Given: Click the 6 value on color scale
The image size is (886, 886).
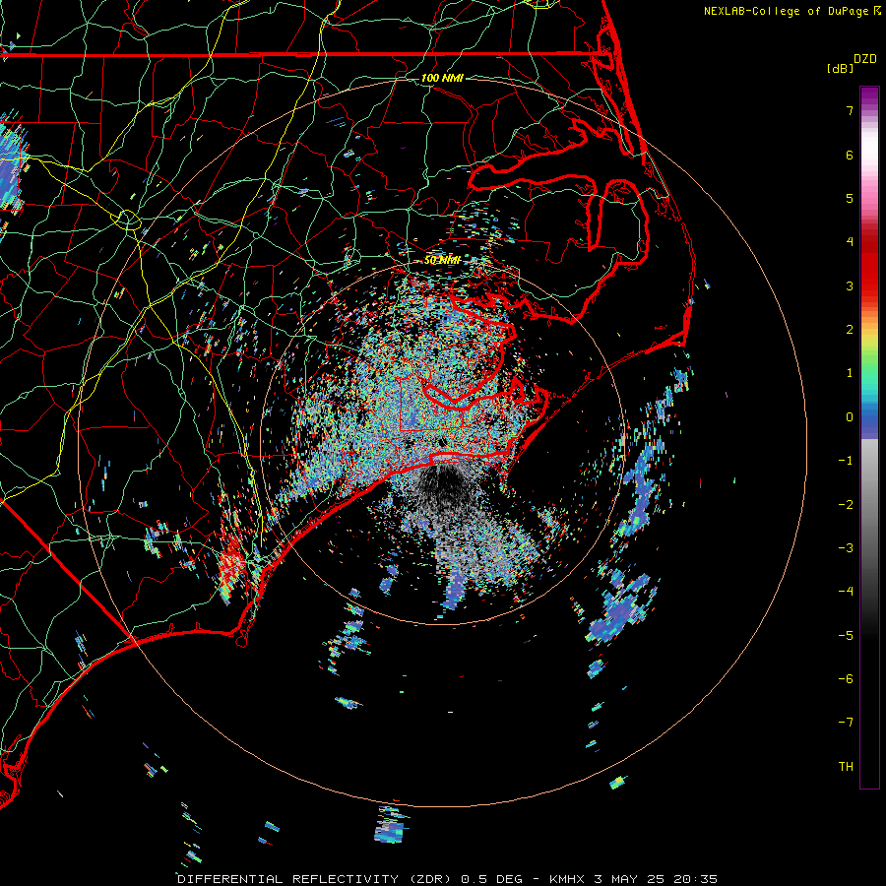Looking at the screenshot, I should (x=850, y=155).
